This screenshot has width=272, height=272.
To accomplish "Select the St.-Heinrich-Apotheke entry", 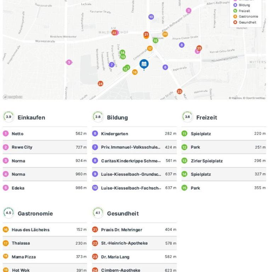I will pos(134,243).
